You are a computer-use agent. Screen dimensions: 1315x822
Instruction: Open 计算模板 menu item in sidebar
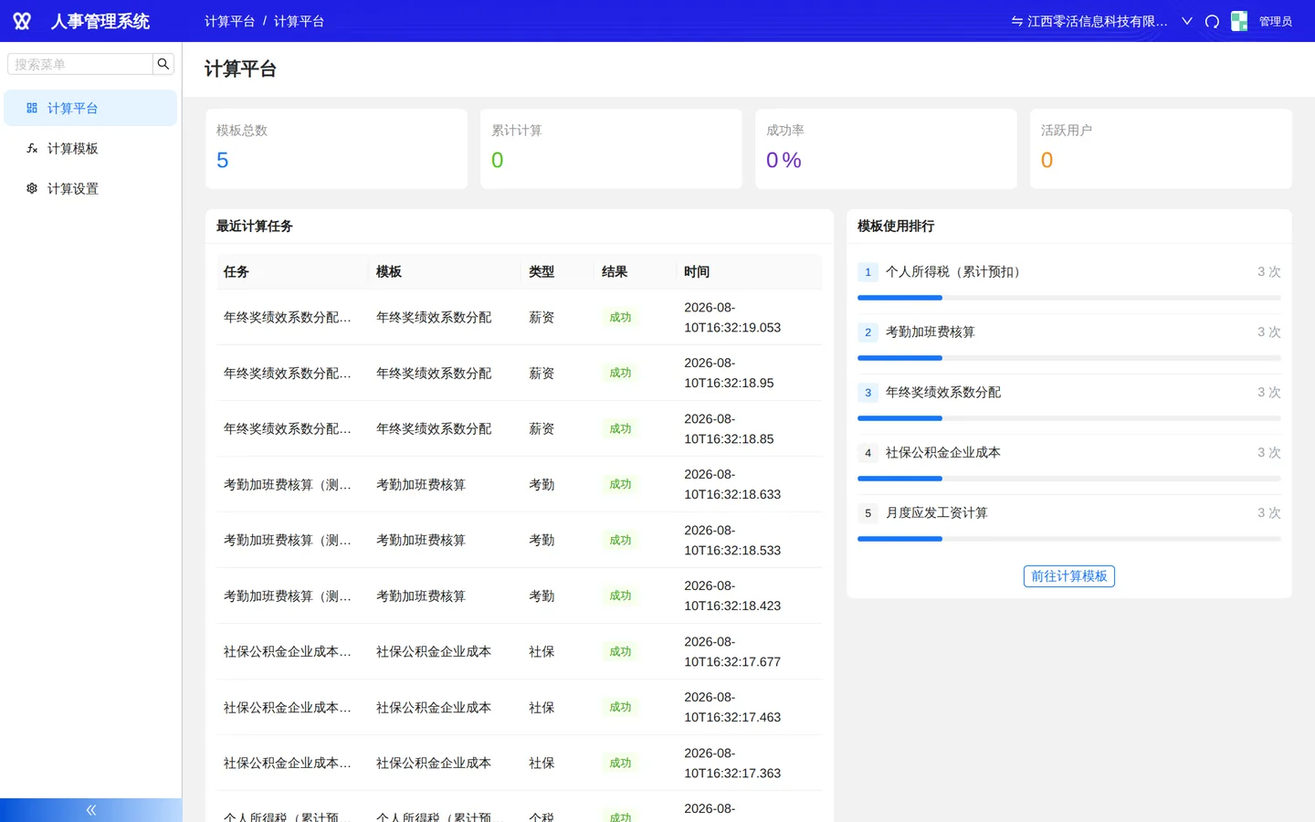(90, 148)
